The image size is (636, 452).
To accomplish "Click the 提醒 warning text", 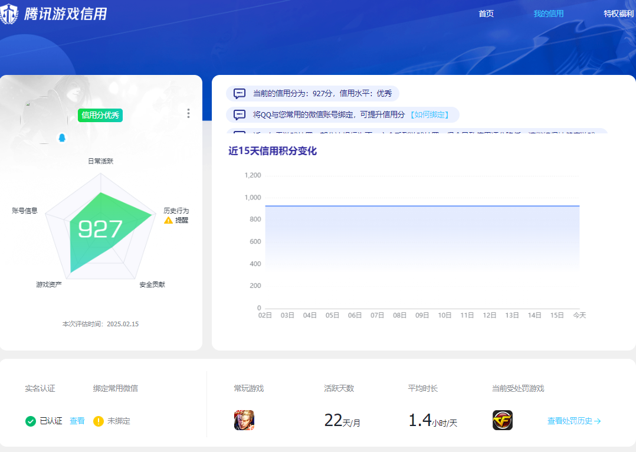I will coord(182,220).
